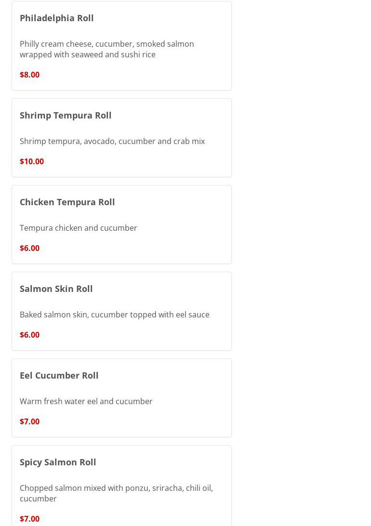
Task: Open the Chicken Tempura Roll title
Action: 67,202
